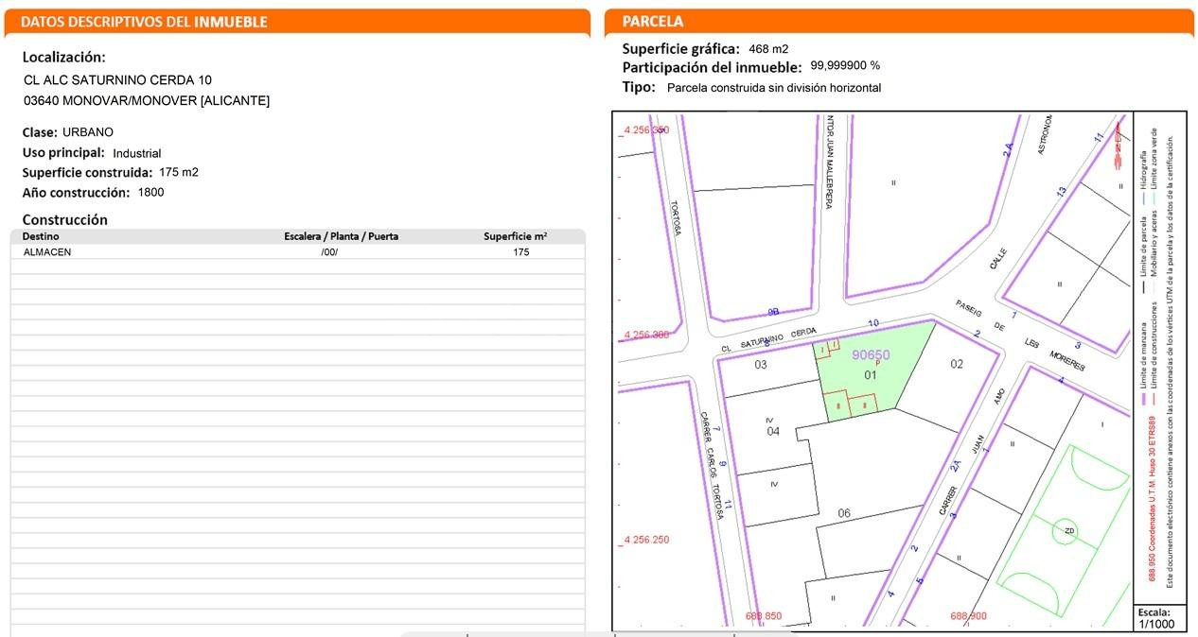Click the "PASEIG DE LES MORERES" street label

pyautogui.click(x=1020, y=337)
